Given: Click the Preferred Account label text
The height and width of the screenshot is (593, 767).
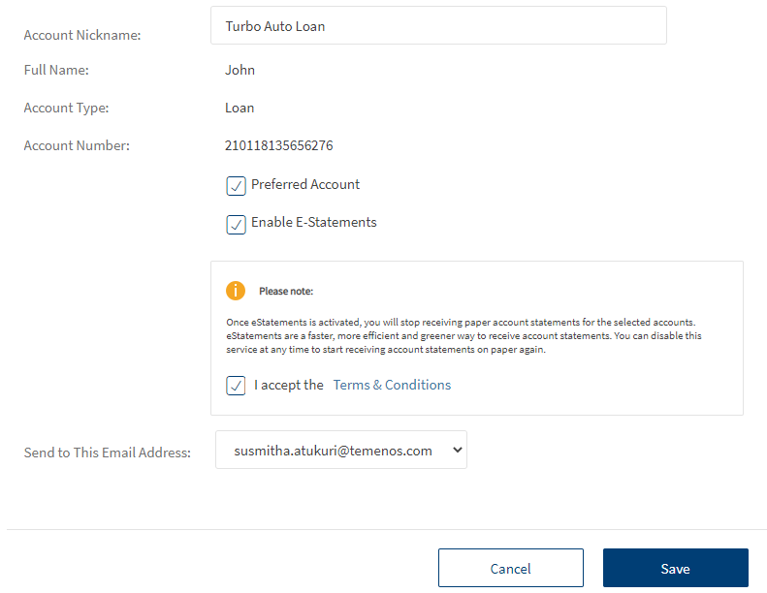Looking at the screenshot, I should (x=305, y=185).
